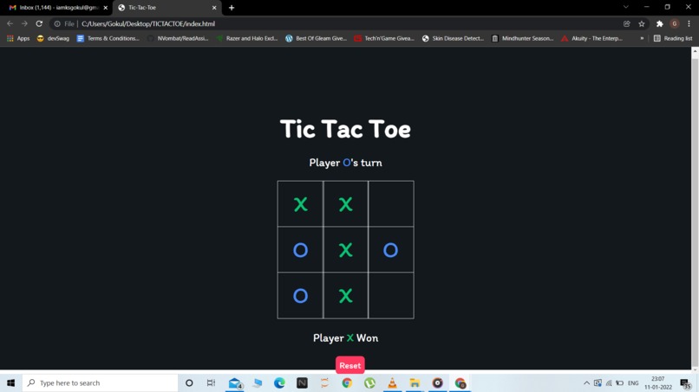Click the empty bottom-right board cell
Screen dimensions: 699x392
point(391,295)
